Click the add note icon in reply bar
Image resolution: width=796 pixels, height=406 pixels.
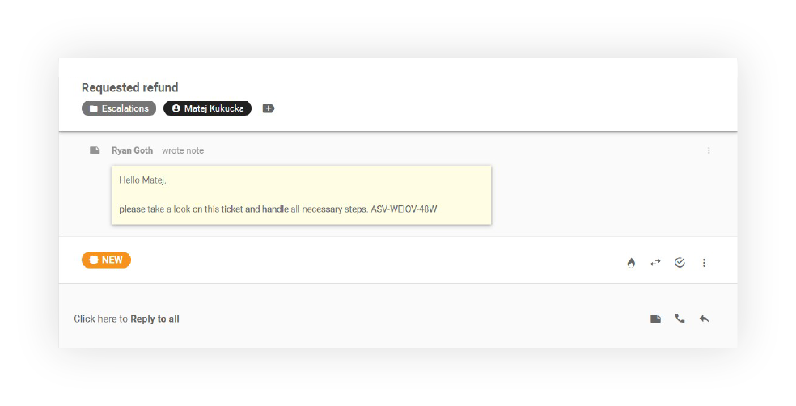(x=655, y=319)
